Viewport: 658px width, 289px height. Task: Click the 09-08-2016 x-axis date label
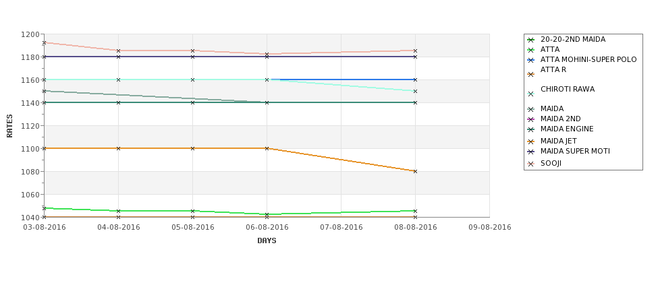[x=489, y=227]
